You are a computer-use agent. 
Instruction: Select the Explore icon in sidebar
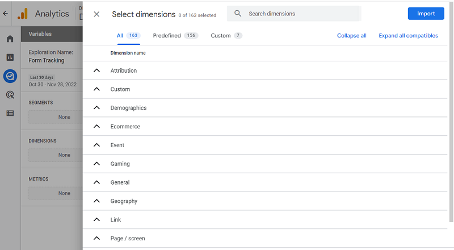pyautogui.click(x=10, y=76)
